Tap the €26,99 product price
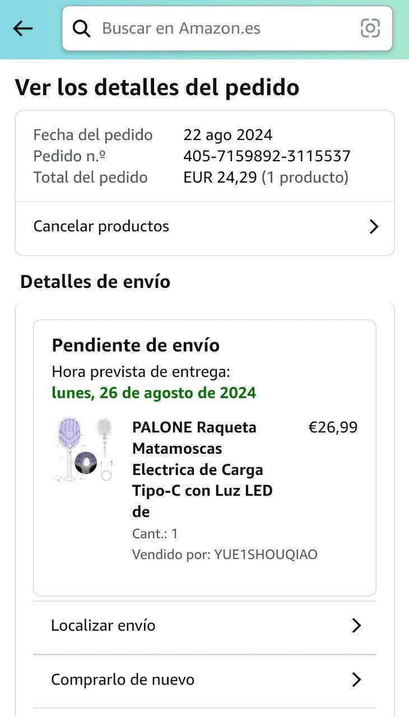Viewport: 409px width, 717px height. pos(333,427)
